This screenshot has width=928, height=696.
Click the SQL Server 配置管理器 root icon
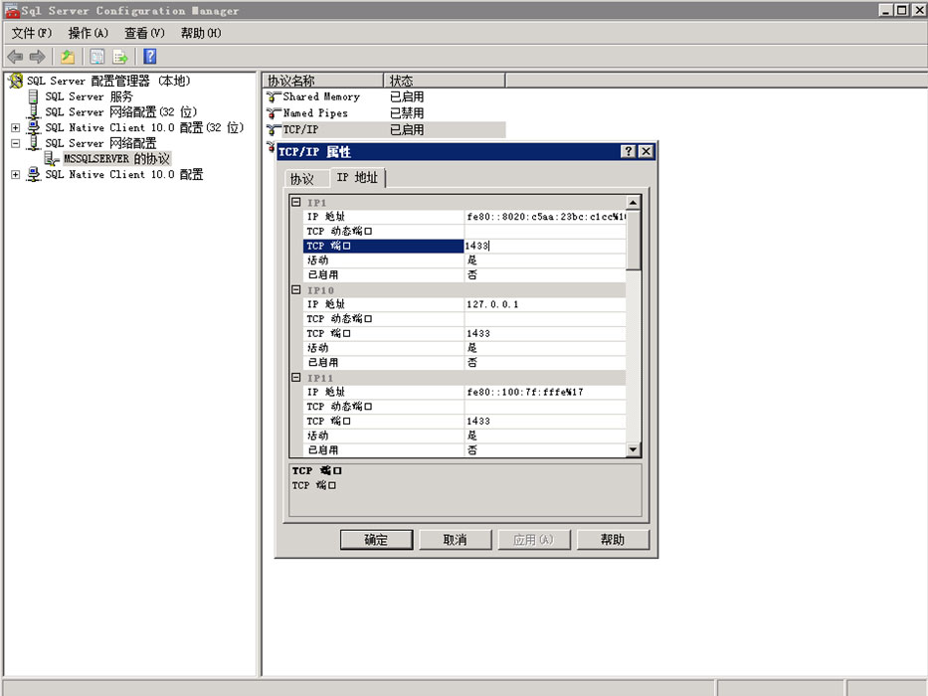(16, 81)
